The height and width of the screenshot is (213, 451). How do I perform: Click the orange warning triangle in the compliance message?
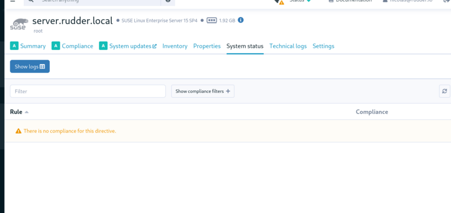coord(19,131)
